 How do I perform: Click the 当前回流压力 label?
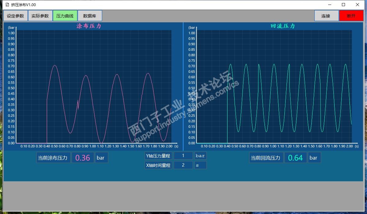266,158
